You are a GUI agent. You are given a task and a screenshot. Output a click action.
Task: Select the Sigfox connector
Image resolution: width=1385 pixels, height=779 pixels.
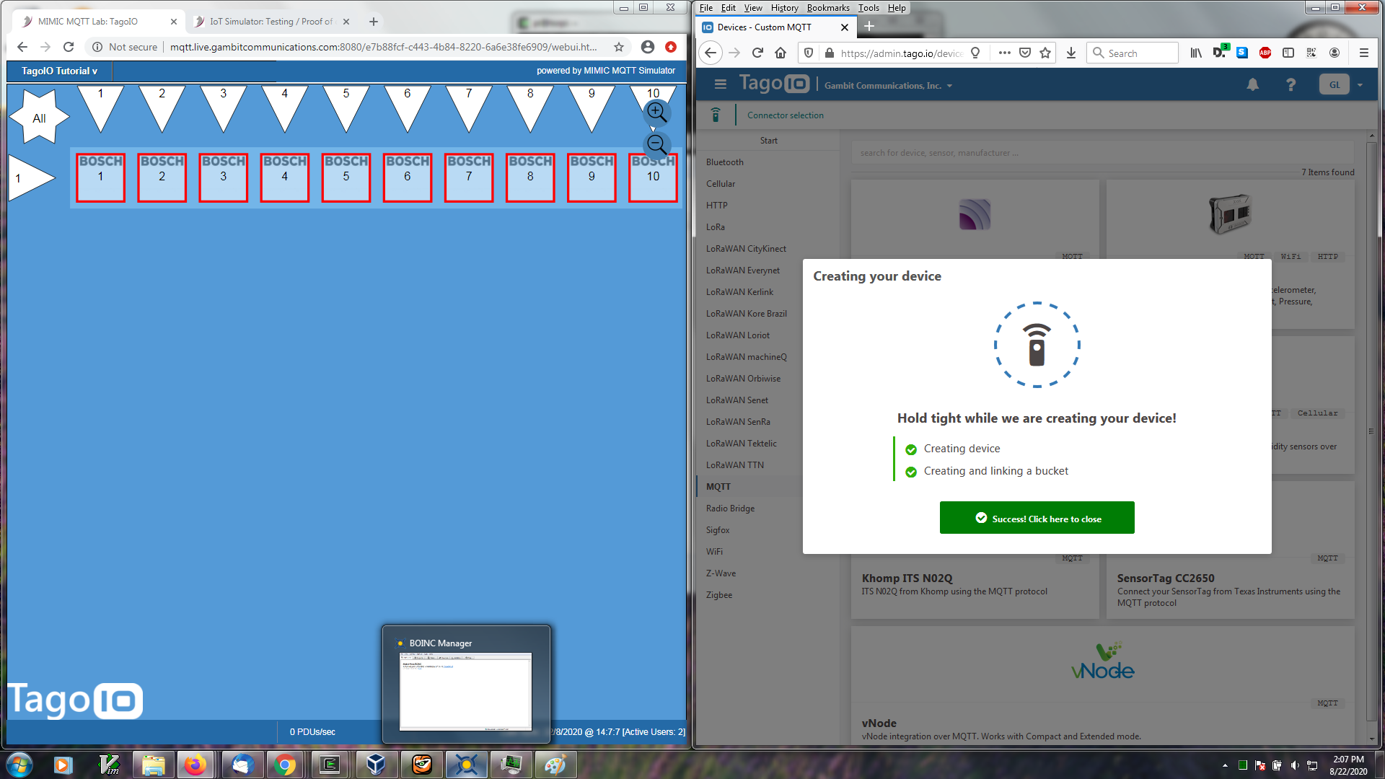click(x=717, y=530)
